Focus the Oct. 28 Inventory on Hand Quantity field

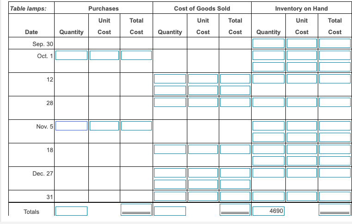click(x=268, y=102)
